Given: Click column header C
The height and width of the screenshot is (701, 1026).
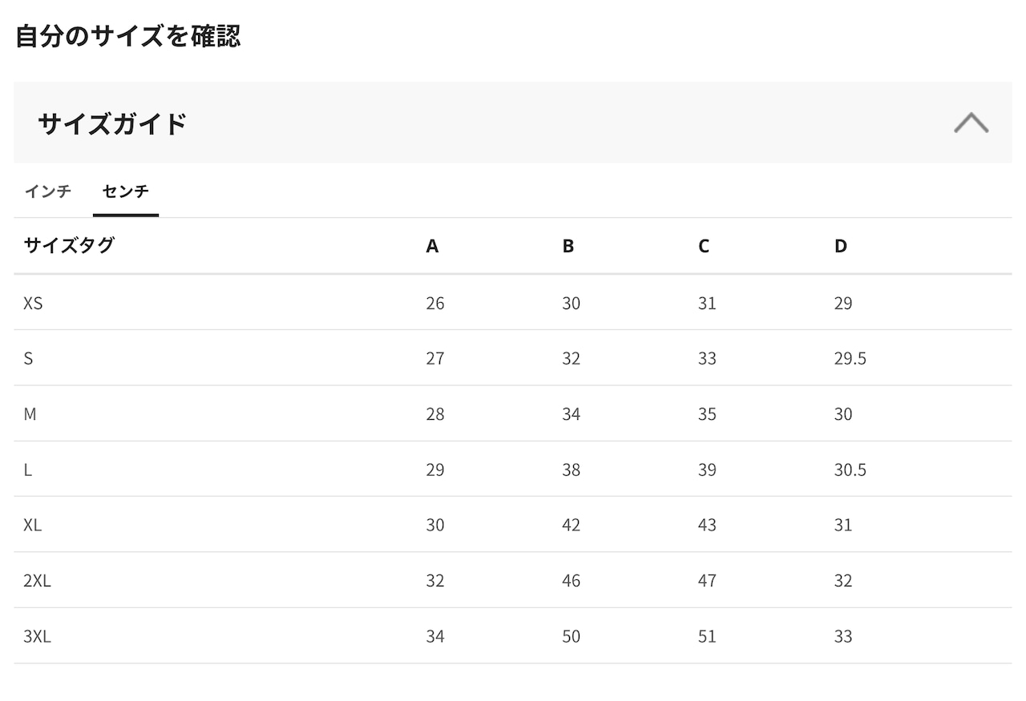Looking at the screenshot, I should (x=704, y=247).
